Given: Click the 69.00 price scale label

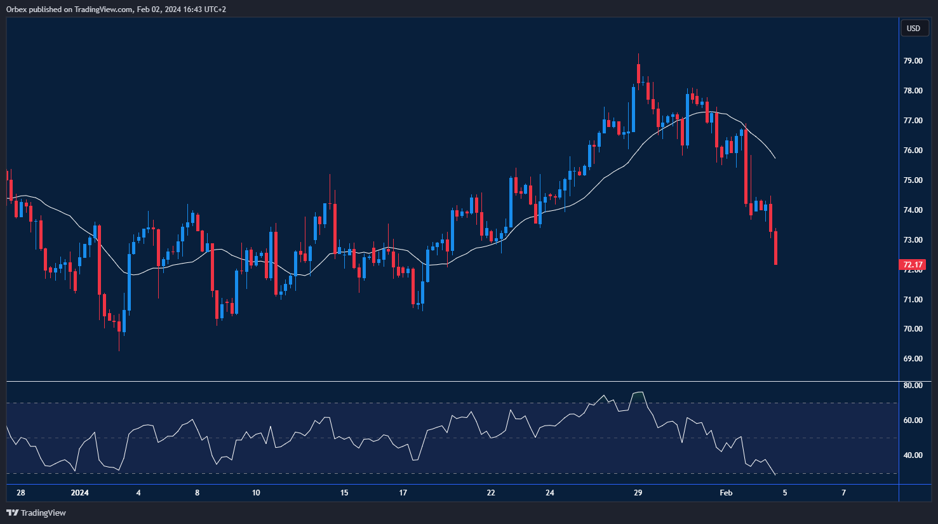Looking at the screenshot, I should coord(913,359).
